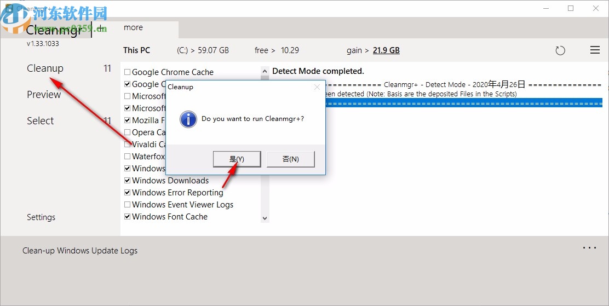Click the v1.33.1033 version label
The image size is (609, 306).
pyautogui.click(x=43, y=44)
